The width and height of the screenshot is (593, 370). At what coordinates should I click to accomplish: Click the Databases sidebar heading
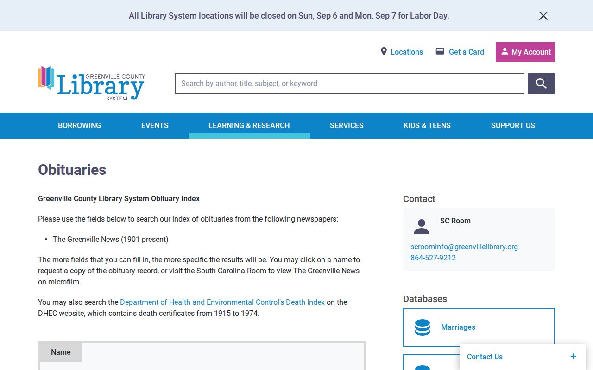(x=425, y=299)
